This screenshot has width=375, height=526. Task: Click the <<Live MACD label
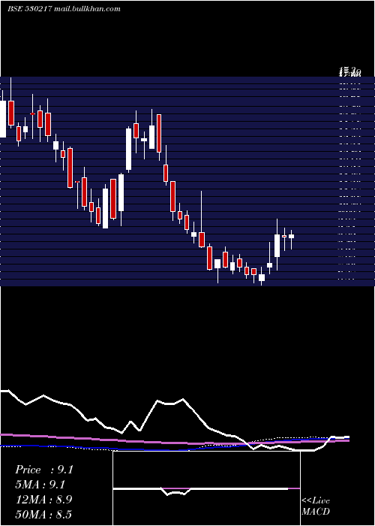(316, 506)
